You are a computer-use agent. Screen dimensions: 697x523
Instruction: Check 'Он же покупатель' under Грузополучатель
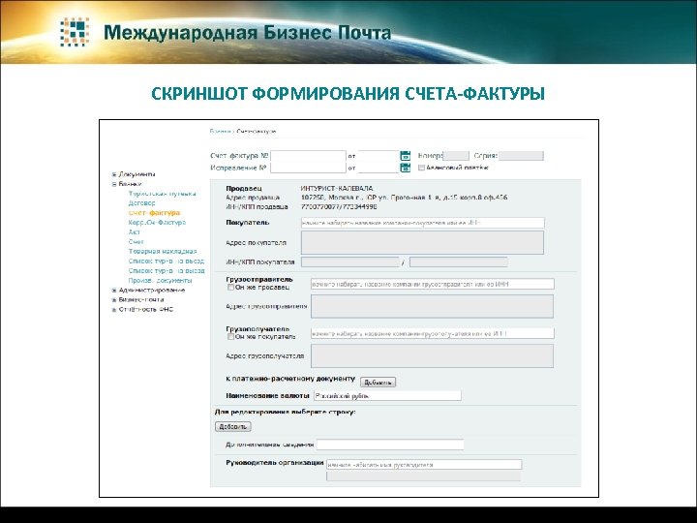(230, 337)
